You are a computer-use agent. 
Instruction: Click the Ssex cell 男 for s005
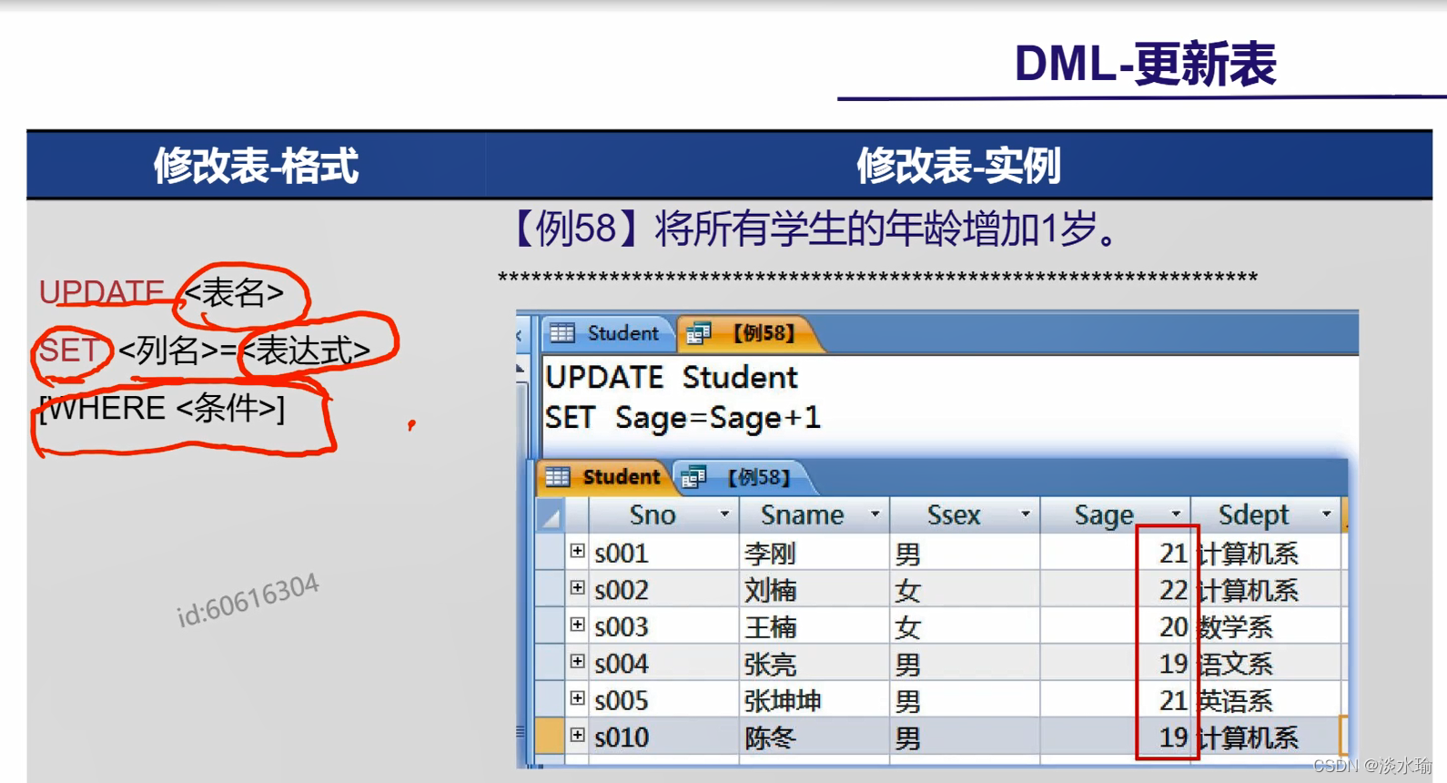click(965, 700)
